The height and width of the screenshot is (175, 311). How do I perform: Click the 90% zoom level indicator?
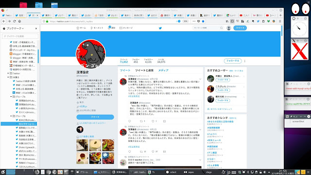click(186, 21)
